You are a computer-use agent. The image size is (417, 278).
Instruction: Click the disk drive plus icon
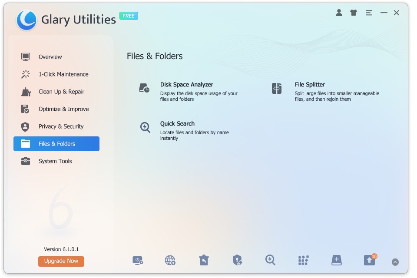point(336,260)
